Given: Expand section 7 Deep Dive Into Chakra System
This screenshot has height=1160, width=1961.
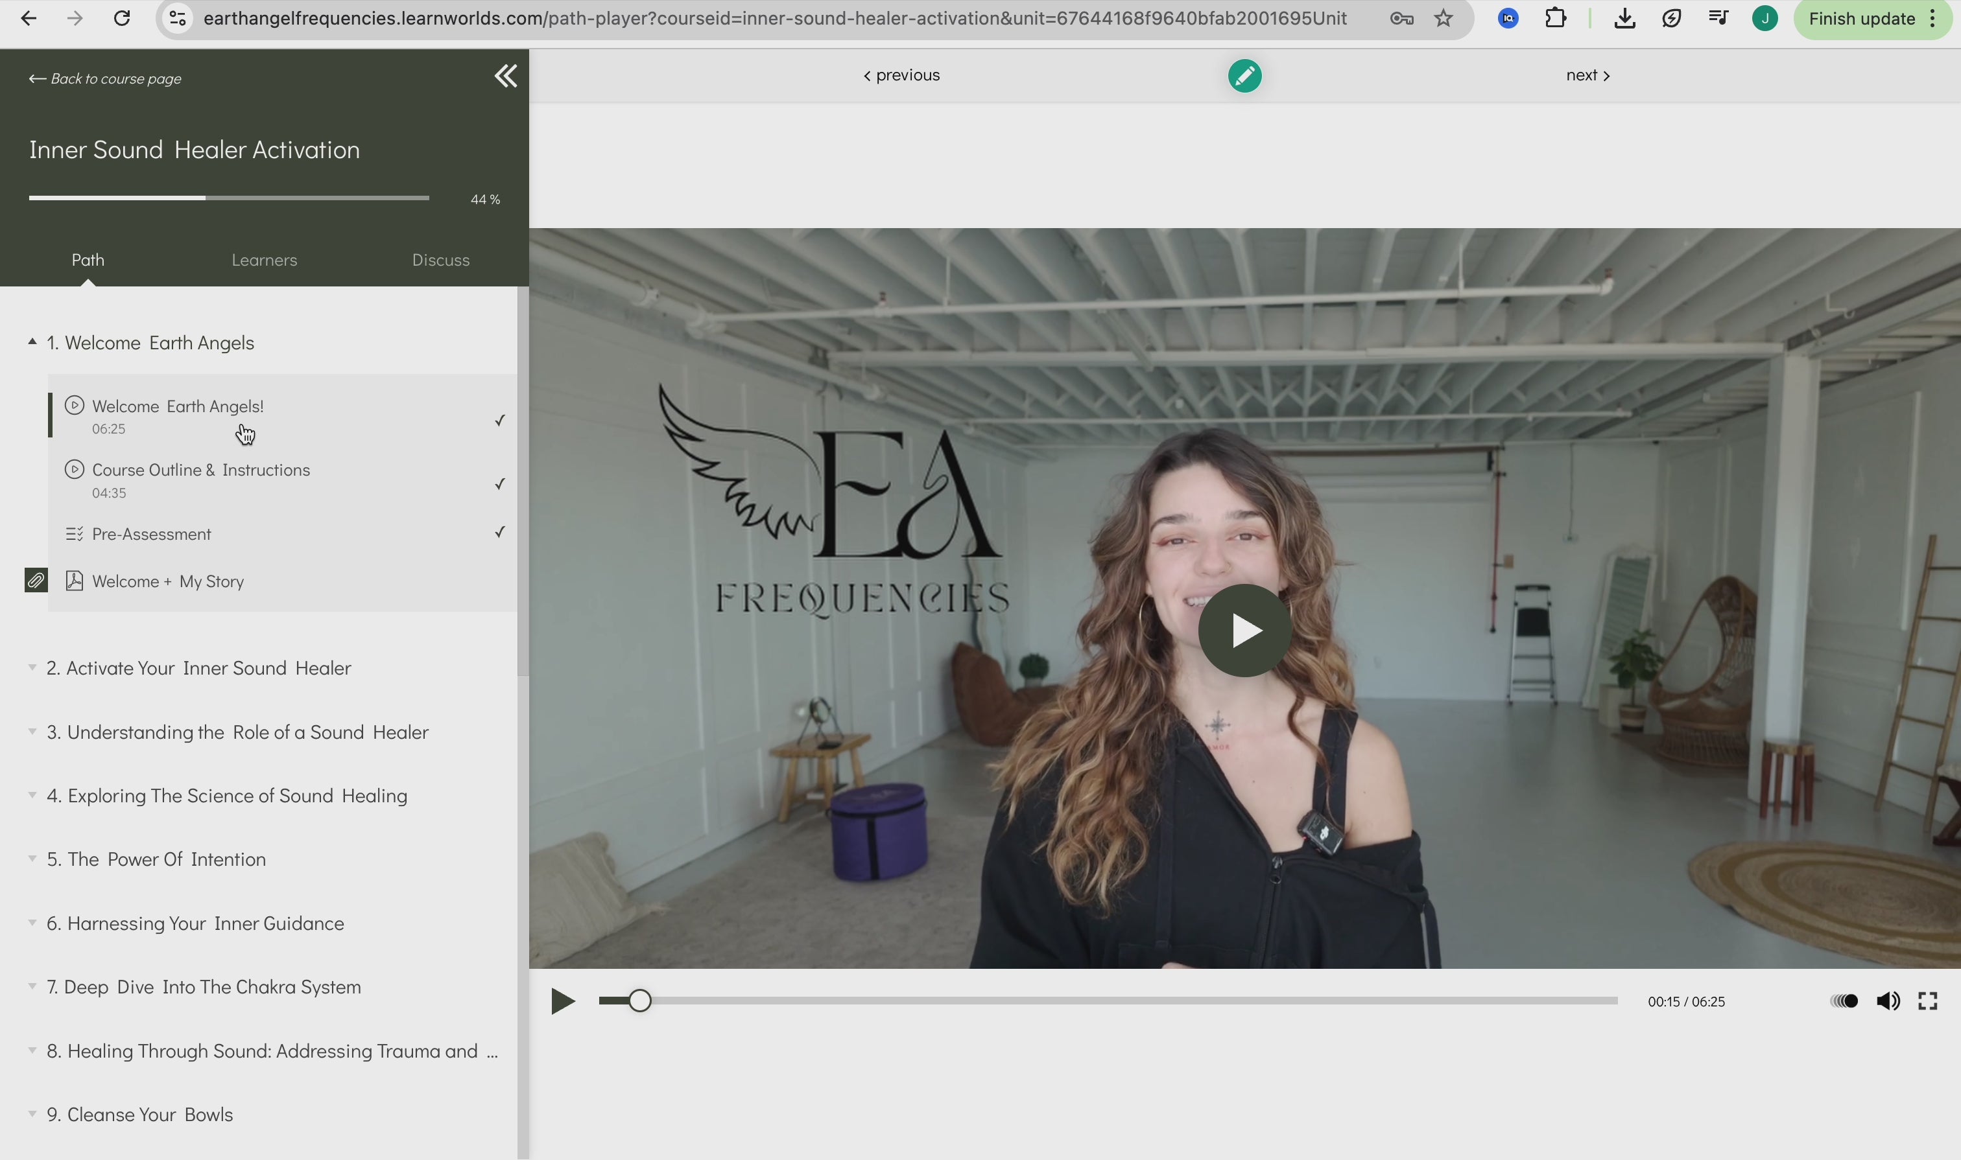Looking at the screenshot, I should click(204, 987).
